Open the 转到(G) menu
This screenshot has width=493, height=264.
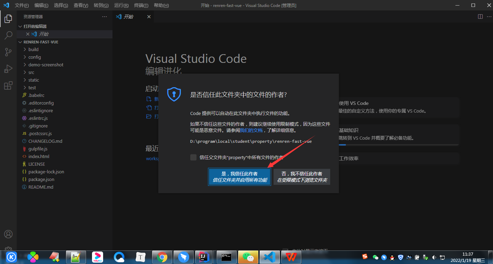[x=101, y=6]
